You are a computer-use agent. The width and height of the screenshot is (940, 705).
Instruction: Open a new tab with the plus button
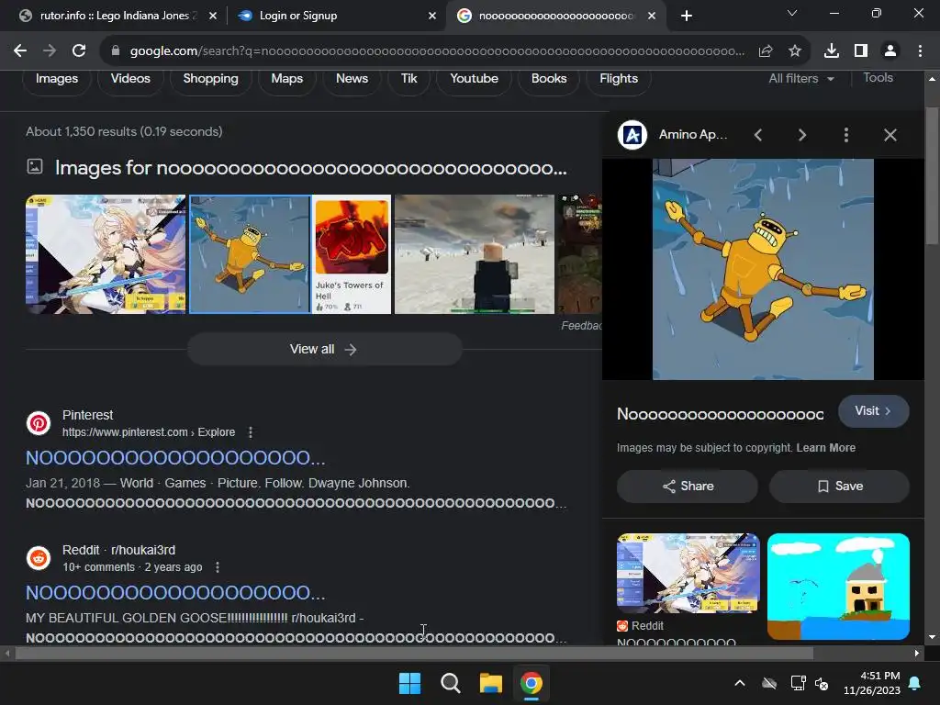tap(687, 16)
